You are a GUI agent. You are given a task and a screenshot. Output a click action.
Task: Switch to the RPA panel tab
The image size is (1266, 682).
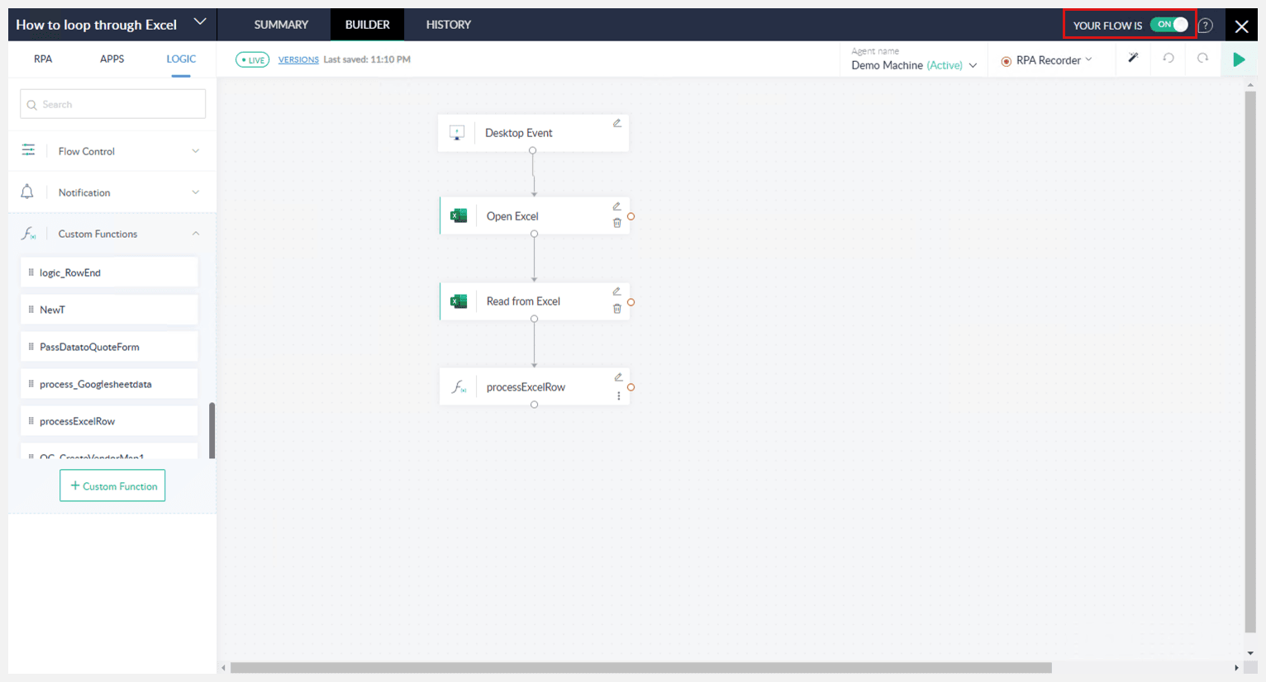(43, 59)
